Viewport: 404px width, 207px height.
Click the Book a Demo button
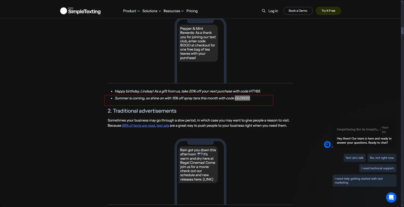[298, 11]
